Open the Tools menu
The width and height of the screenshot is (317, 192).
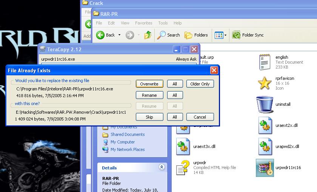[x=163, y=23]
